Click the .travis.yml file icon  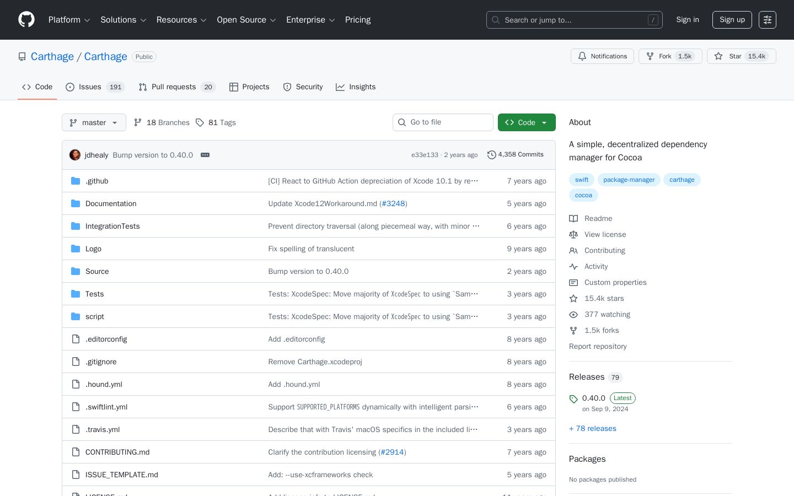click(76, 429)
